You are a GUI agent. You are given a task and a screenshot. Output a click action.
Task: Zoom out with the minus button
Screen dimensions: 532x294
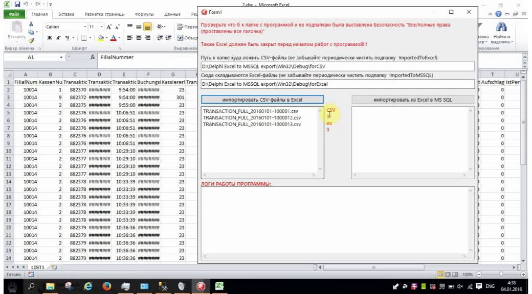(478, 275)
